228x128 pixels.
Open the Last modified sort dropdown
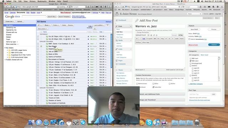coord(99,25)
